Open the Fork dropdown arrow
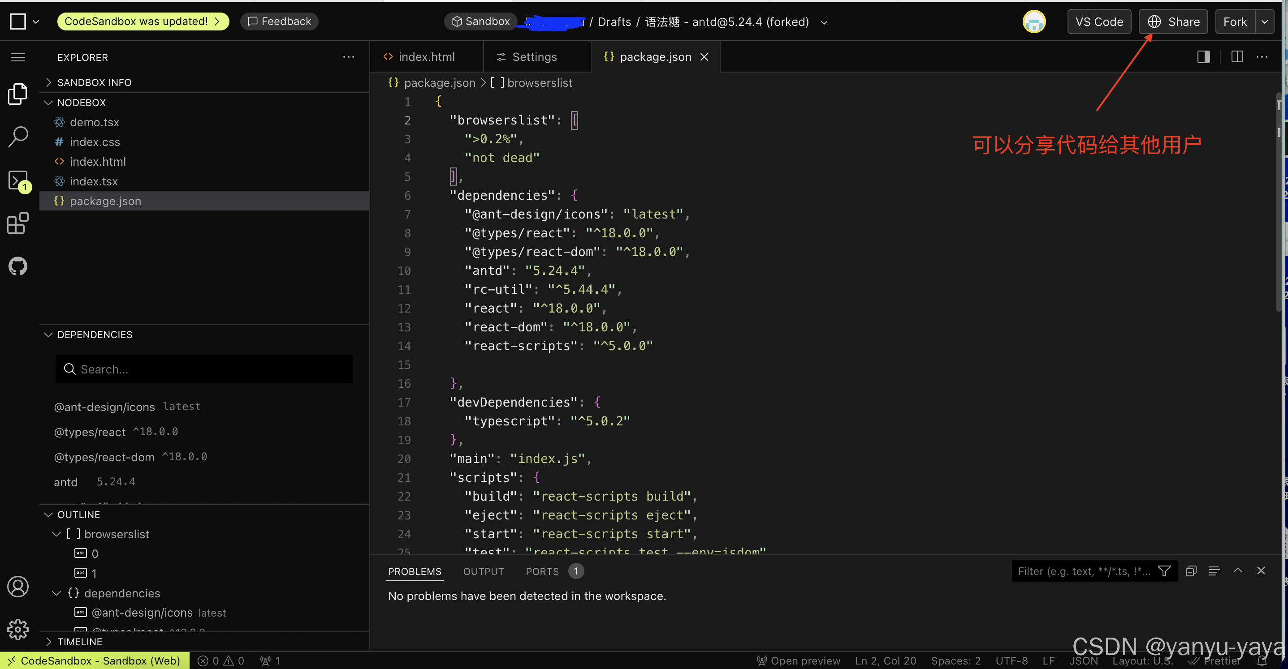 [1266, 21]
